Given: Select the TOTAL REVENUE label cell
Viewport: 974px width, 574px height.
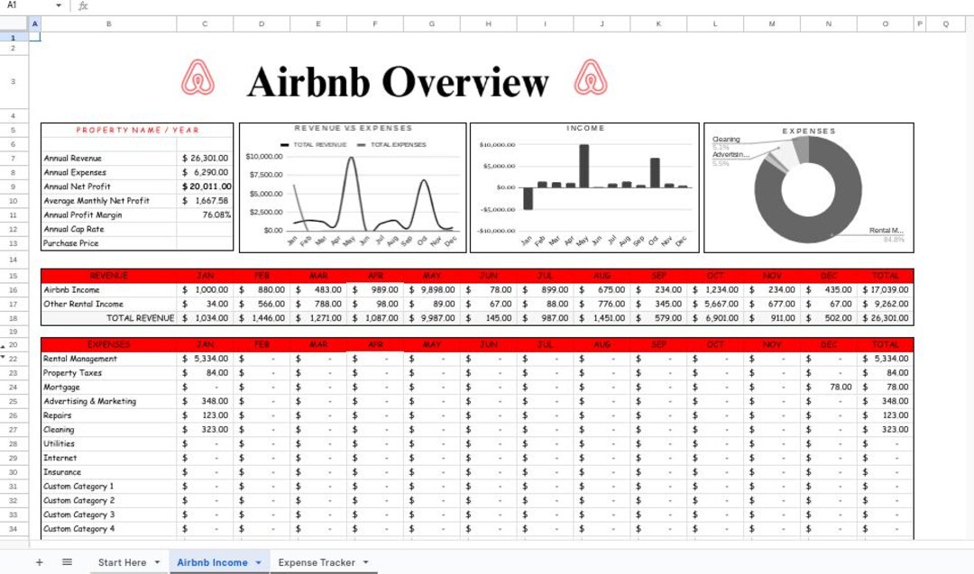Looking at the screenshot, I should (140, 317).
